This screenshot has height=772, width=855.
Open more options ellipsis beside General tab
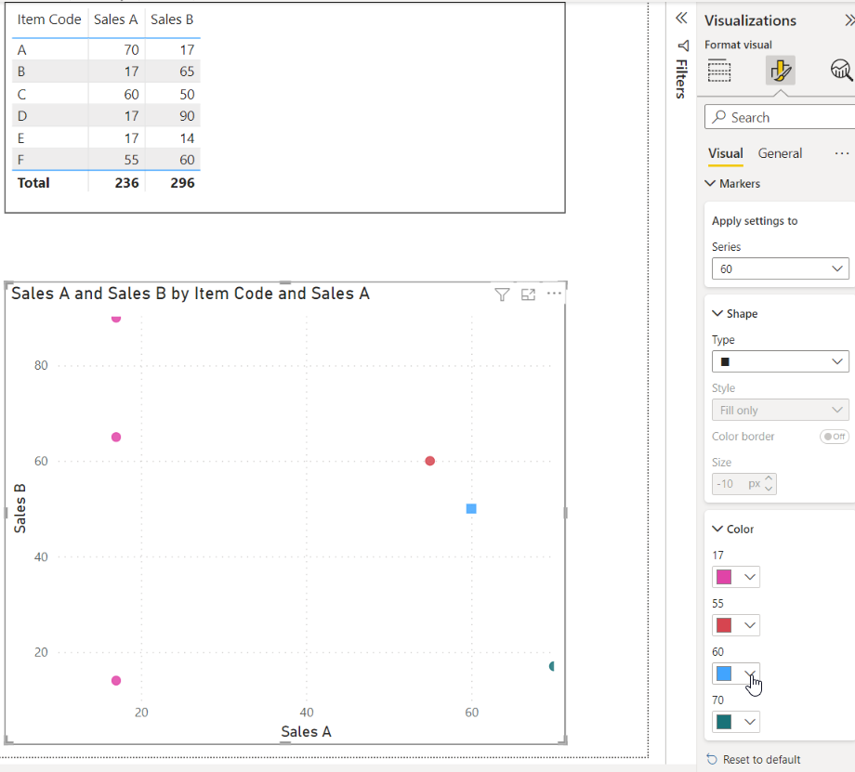841,153
